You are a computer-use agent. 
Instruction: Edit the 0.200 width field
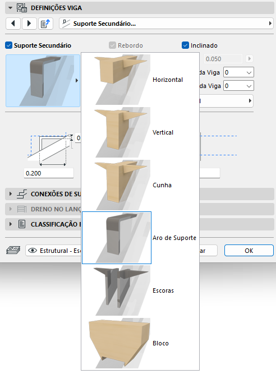pyautogui.click(x=49, y=173)
